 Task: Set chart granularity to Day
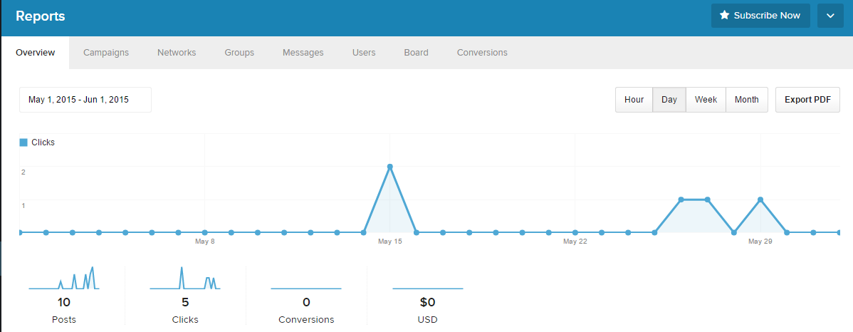pos(669,100)
